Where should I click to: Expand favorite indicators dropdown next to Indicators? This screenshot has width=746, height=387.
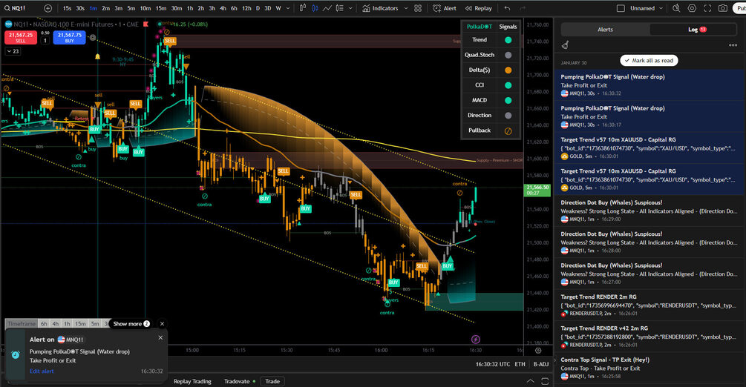point(406,8)
